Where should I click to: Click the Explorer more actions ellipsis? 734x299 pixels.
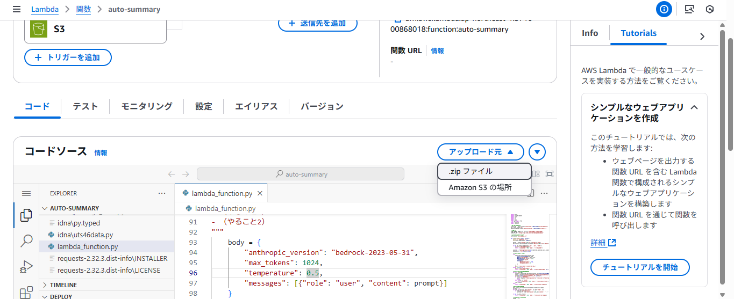click(x=162, y=193)
